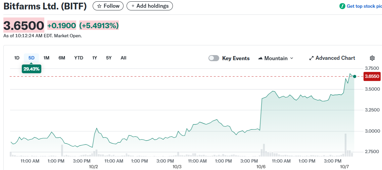The height and width of the screenshot is (170, 382).
Task: Open the Get top stock picks link
Action: coord(364,6)
